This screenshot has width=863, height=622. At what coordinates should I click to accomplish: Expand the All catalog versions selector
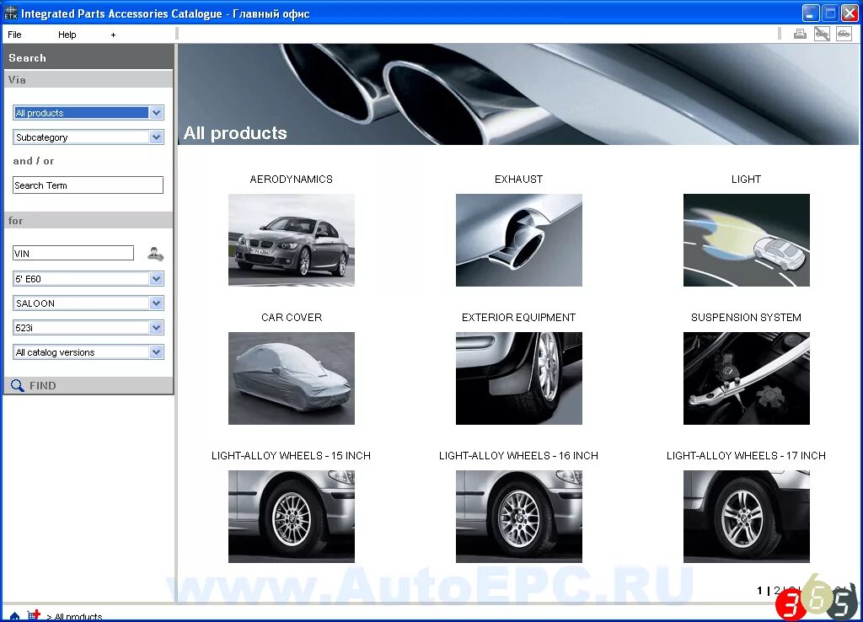(x=88, y=351)
